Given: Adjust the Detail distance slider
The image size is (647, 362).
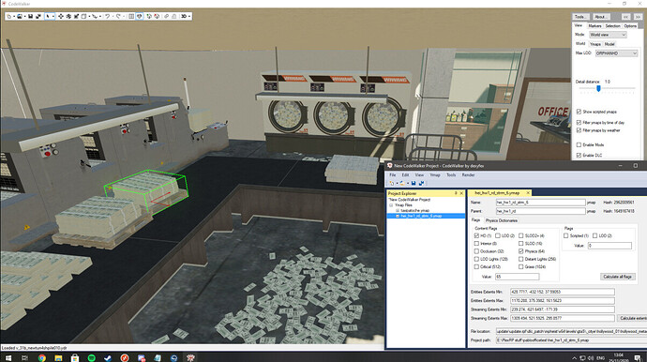Looking at the screenshot, I should (598, 88).
